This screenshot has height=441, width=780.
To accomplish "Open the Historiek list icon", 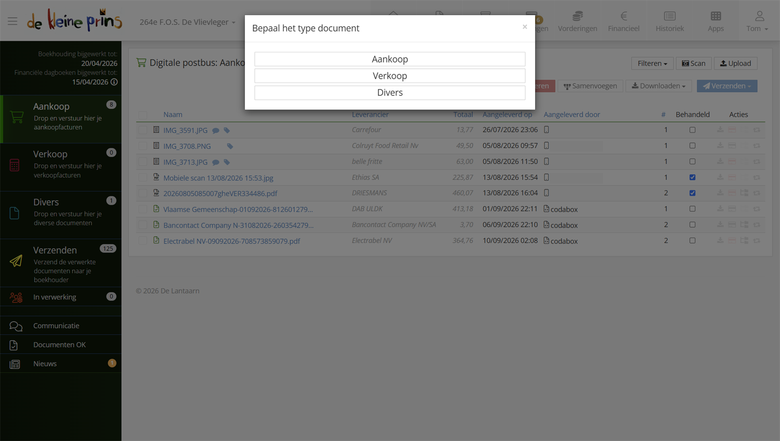I will pyautogui.click(x=670, y=16).
